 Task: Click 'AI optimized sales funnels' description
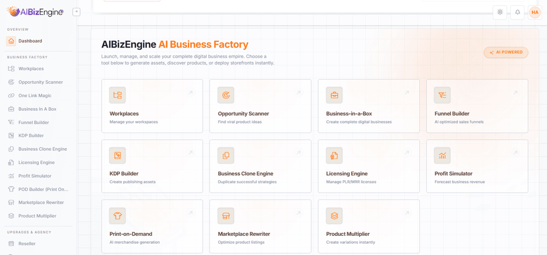click(459, 122)
